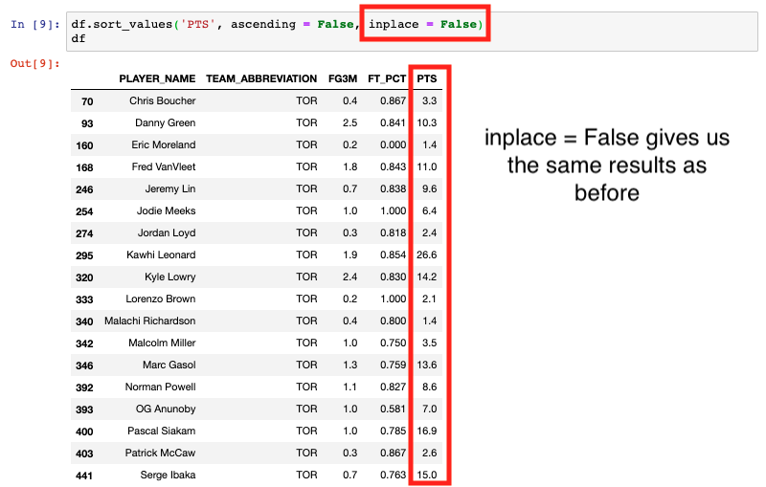Select the Patrick McCaw name cell
Image resolution: width=766 pixels, height=487 pixels.
click(x=160, y=453)
